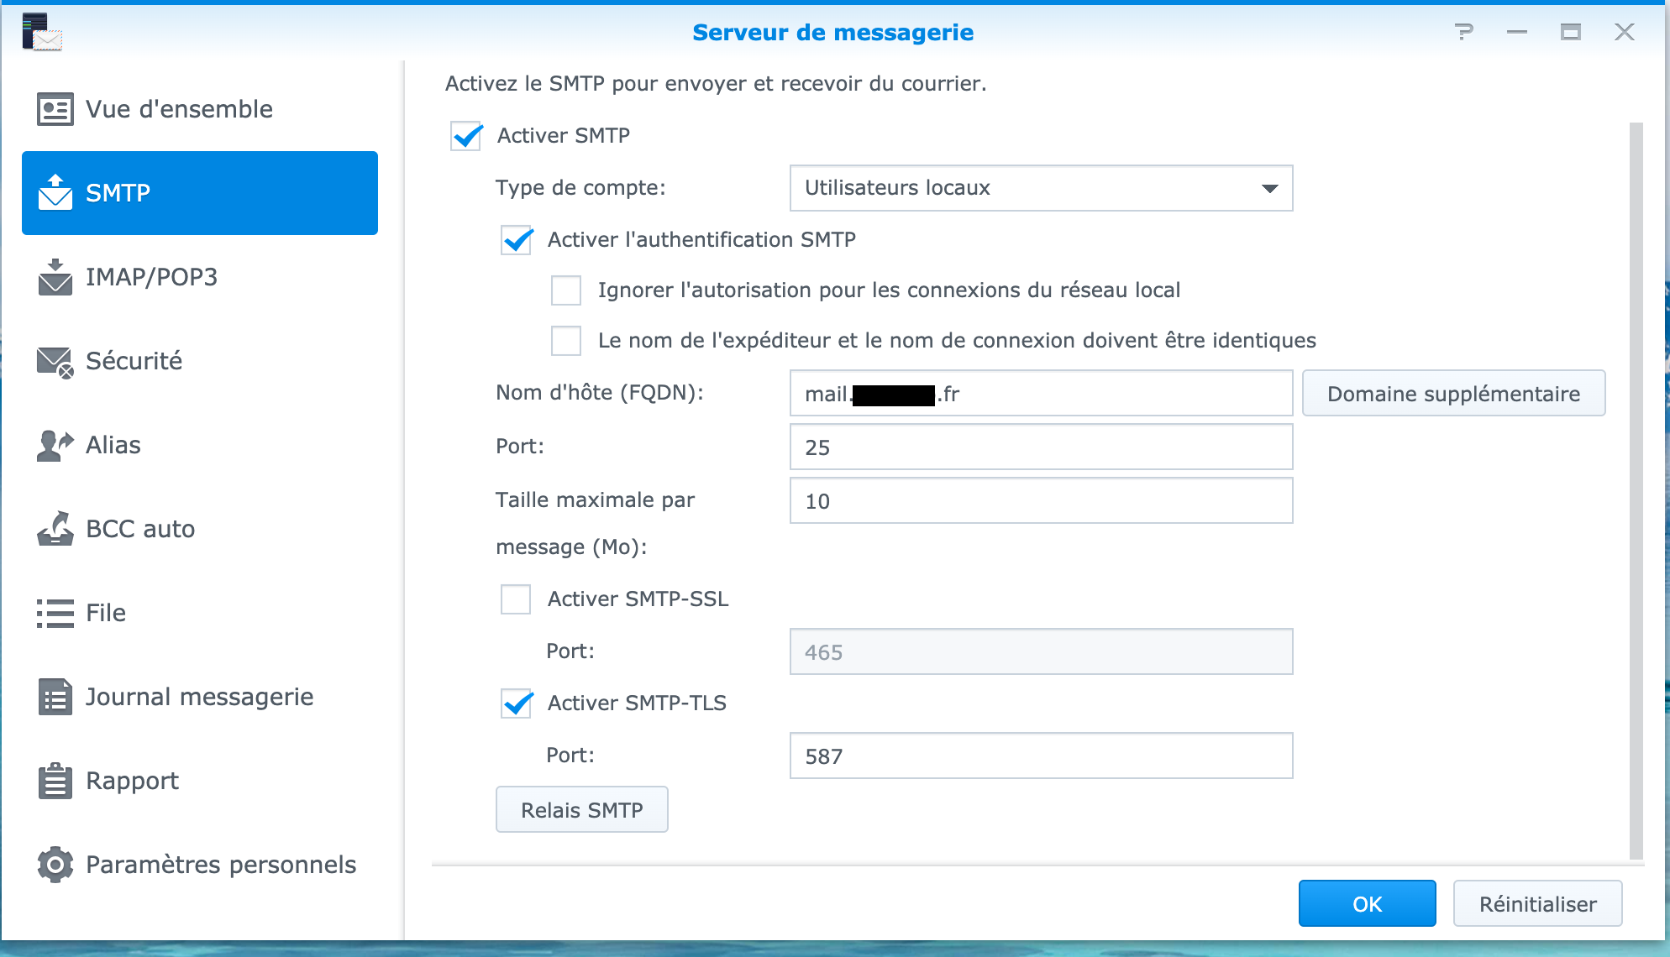
Task: Enable the Activer SMTP-SSL checkbox
Action: 516,599
